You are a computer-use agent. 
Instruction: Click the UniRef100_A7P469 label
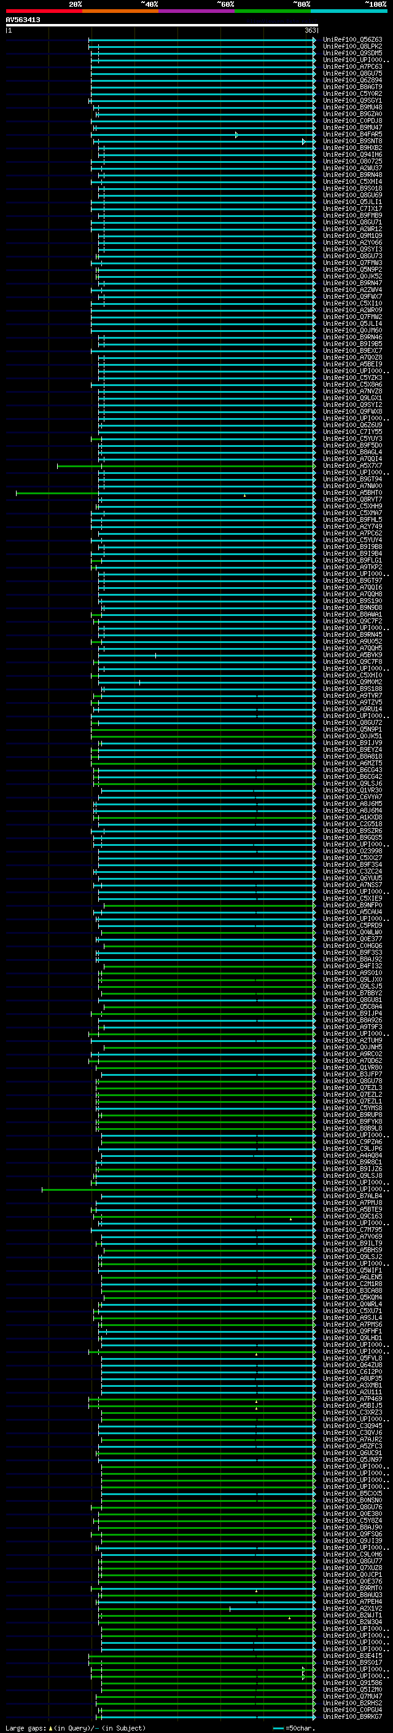point(352,1399)
